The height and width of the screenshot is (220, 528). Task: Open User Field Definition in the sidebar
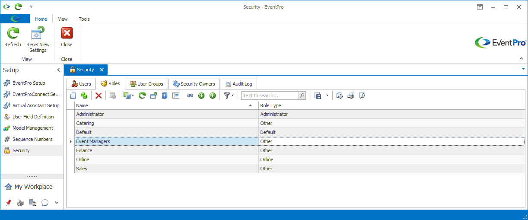(32, 117)
